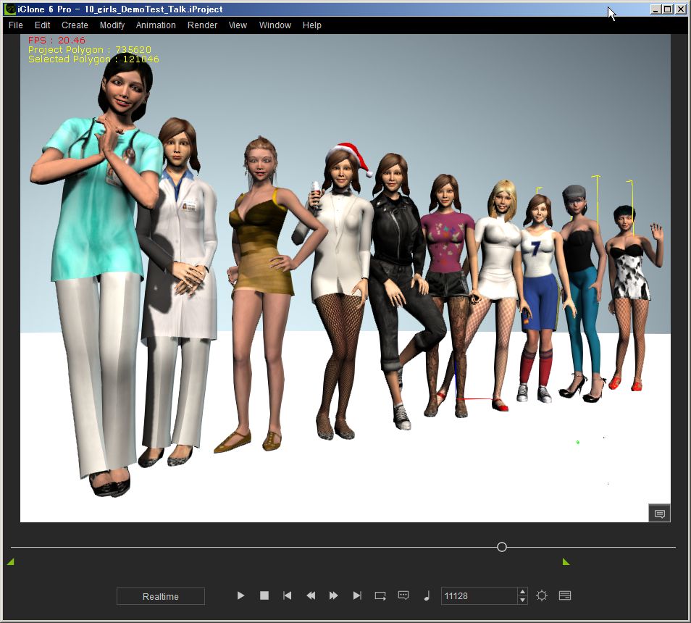Stop the animation playback
Image resolution: width=691 pixels, height=623 pixels.
(264, 595)
